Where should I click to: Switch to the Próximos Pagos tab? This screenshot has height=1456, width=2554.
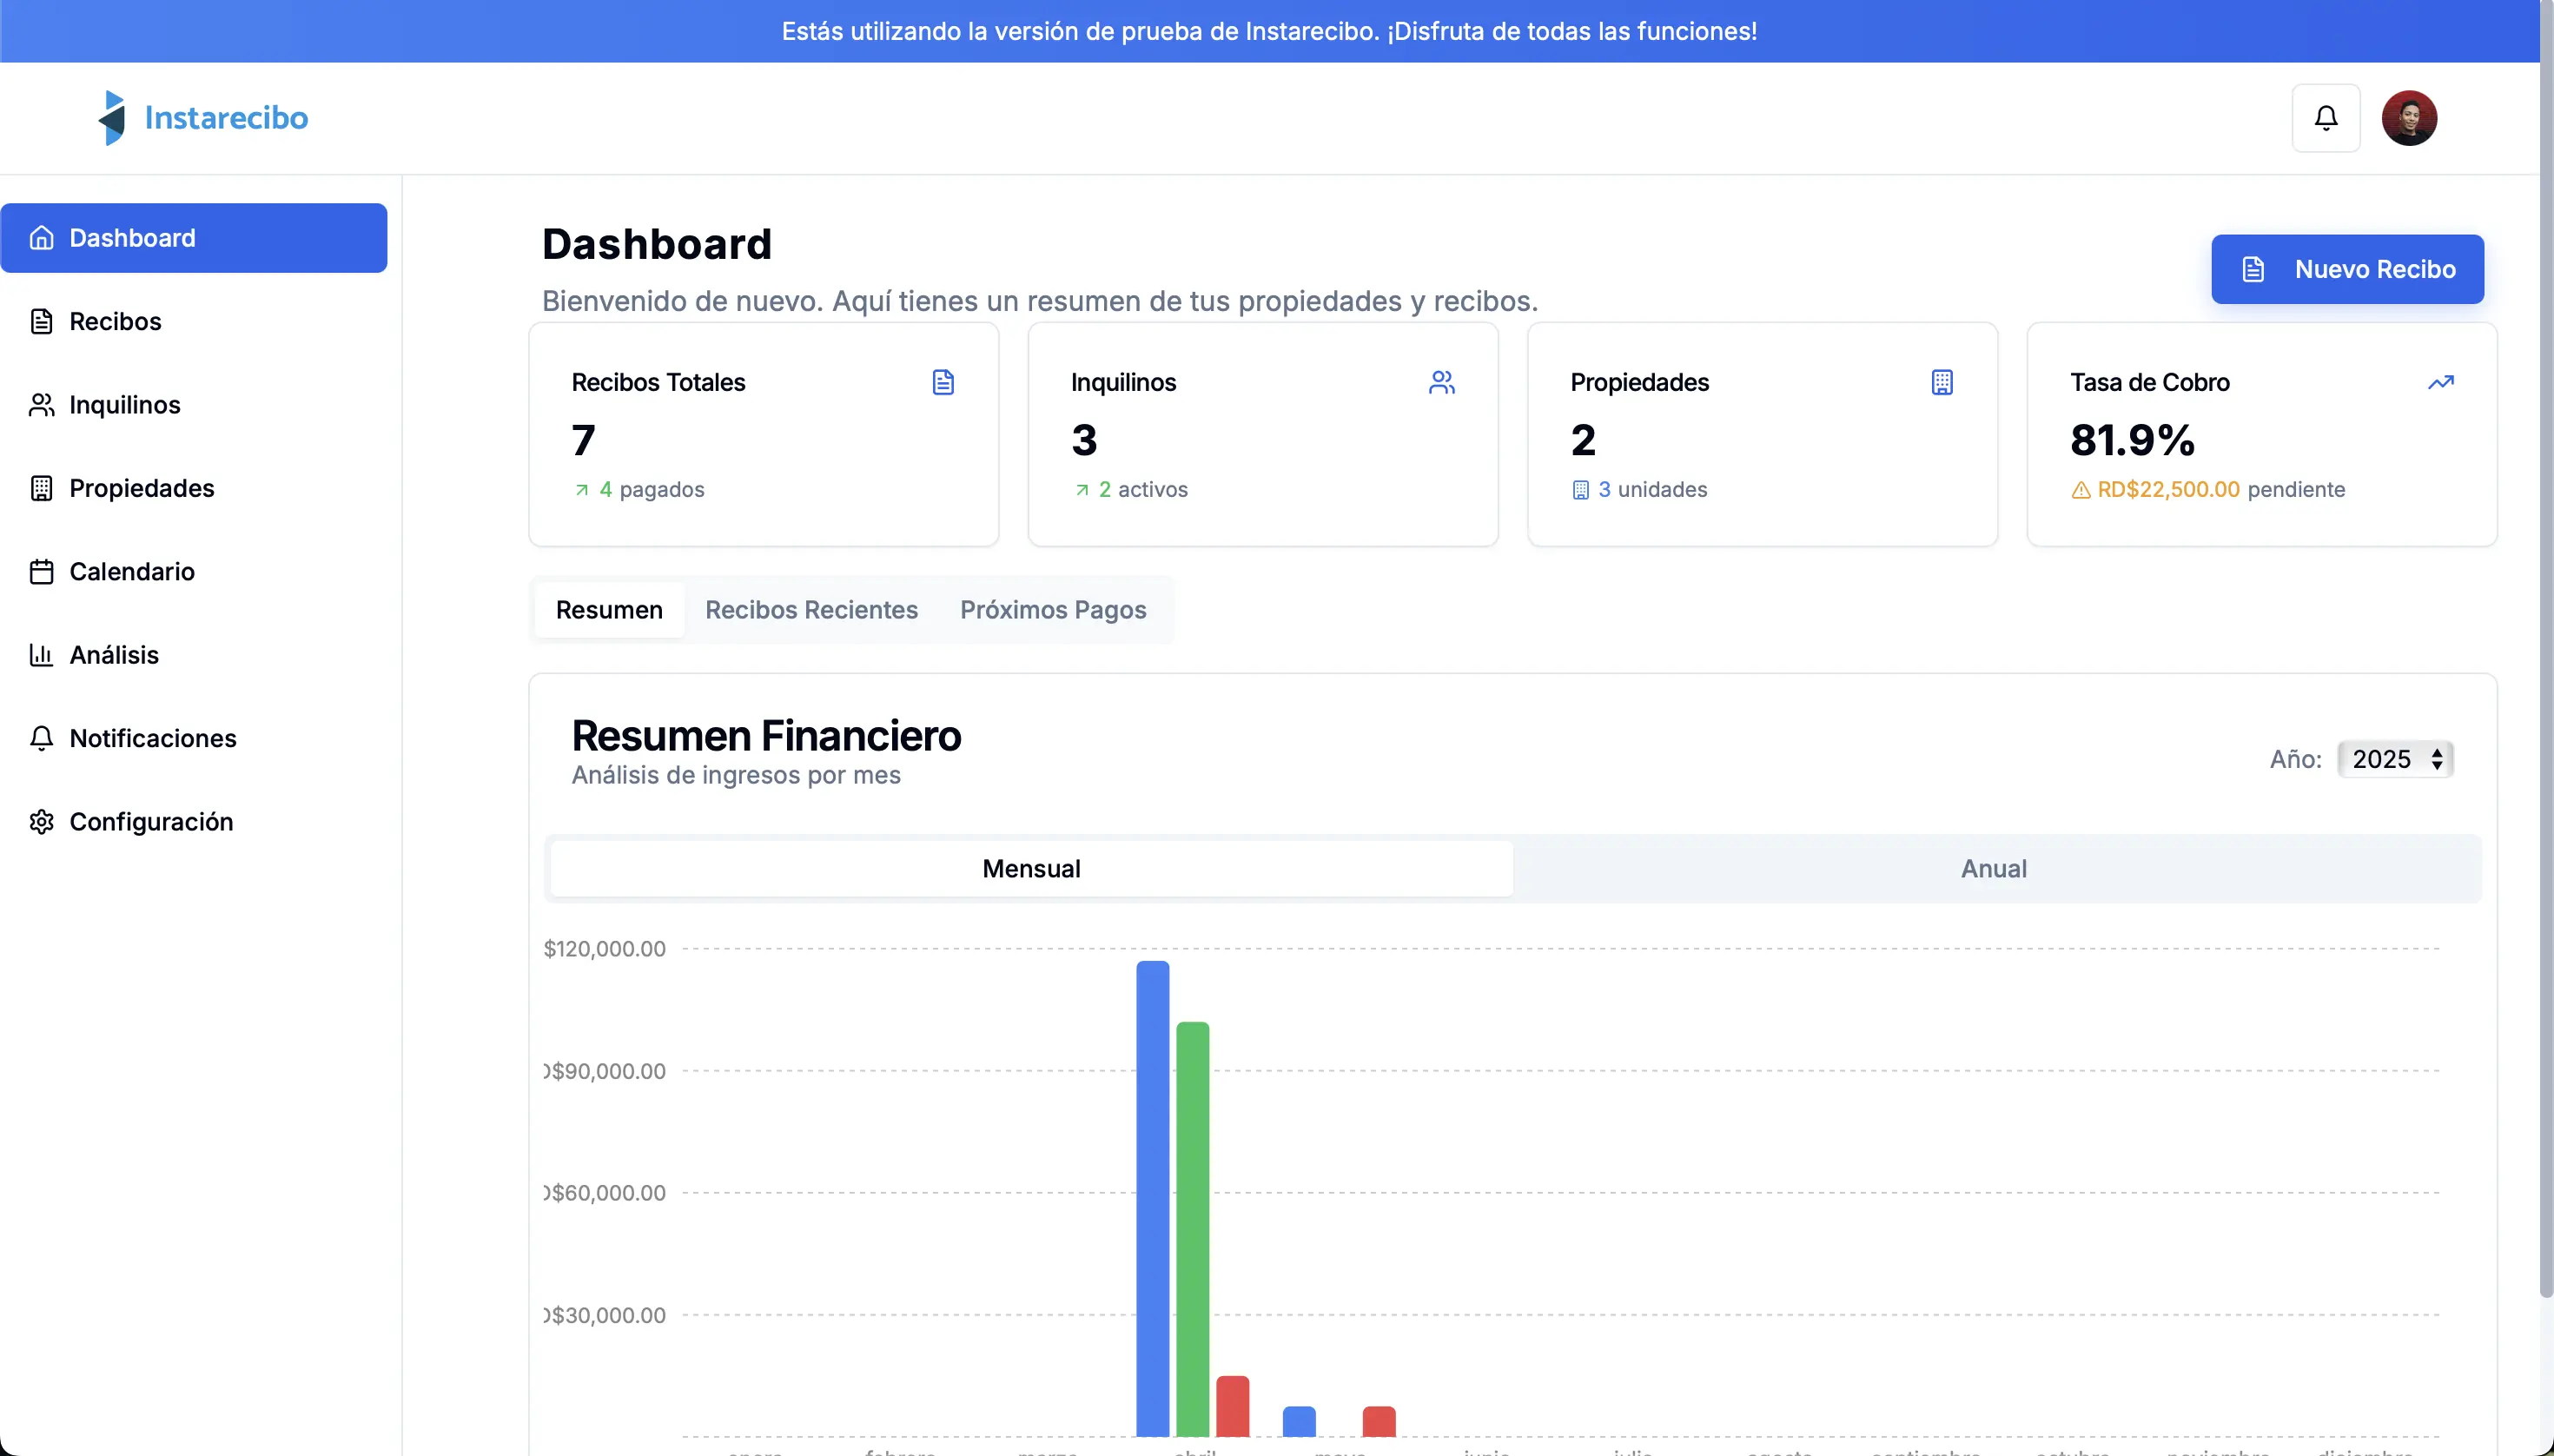click(x=1053, y=610)
